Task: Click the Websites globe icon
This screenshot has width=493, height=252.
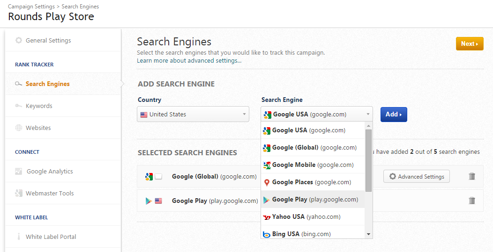Action: click(x=19, y=128)
